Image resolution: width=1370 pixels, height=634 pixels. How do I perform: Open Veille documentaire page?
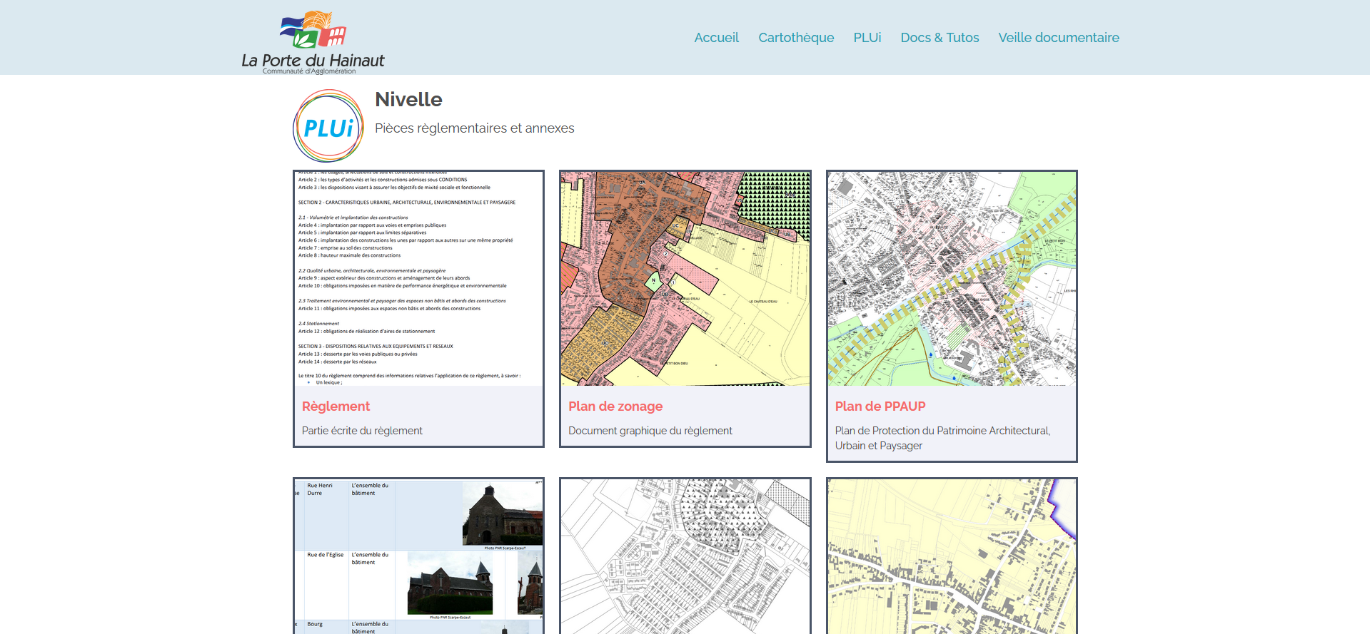click(1059, 38)
